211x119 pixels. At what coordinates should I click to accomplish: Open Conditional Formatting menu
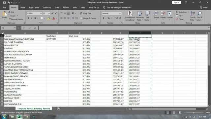(130, 16)
